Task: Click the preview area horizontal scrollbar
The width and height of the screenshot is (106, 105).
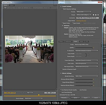Action: click(30, 90)
